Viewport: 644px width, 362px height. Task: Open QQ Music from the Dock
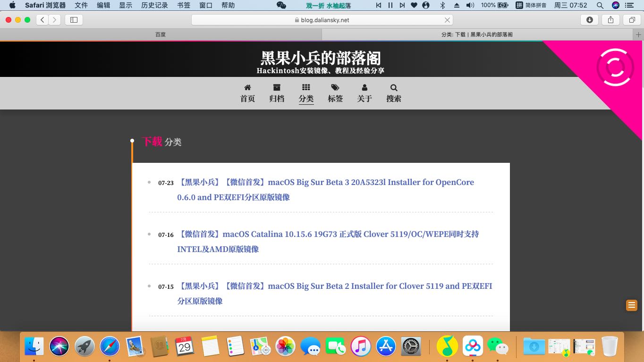click(x=447, y=346)
